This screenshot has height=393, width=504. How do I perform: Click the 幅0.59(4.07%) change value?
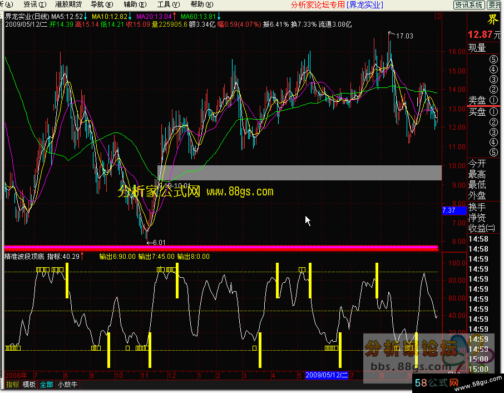239,24
